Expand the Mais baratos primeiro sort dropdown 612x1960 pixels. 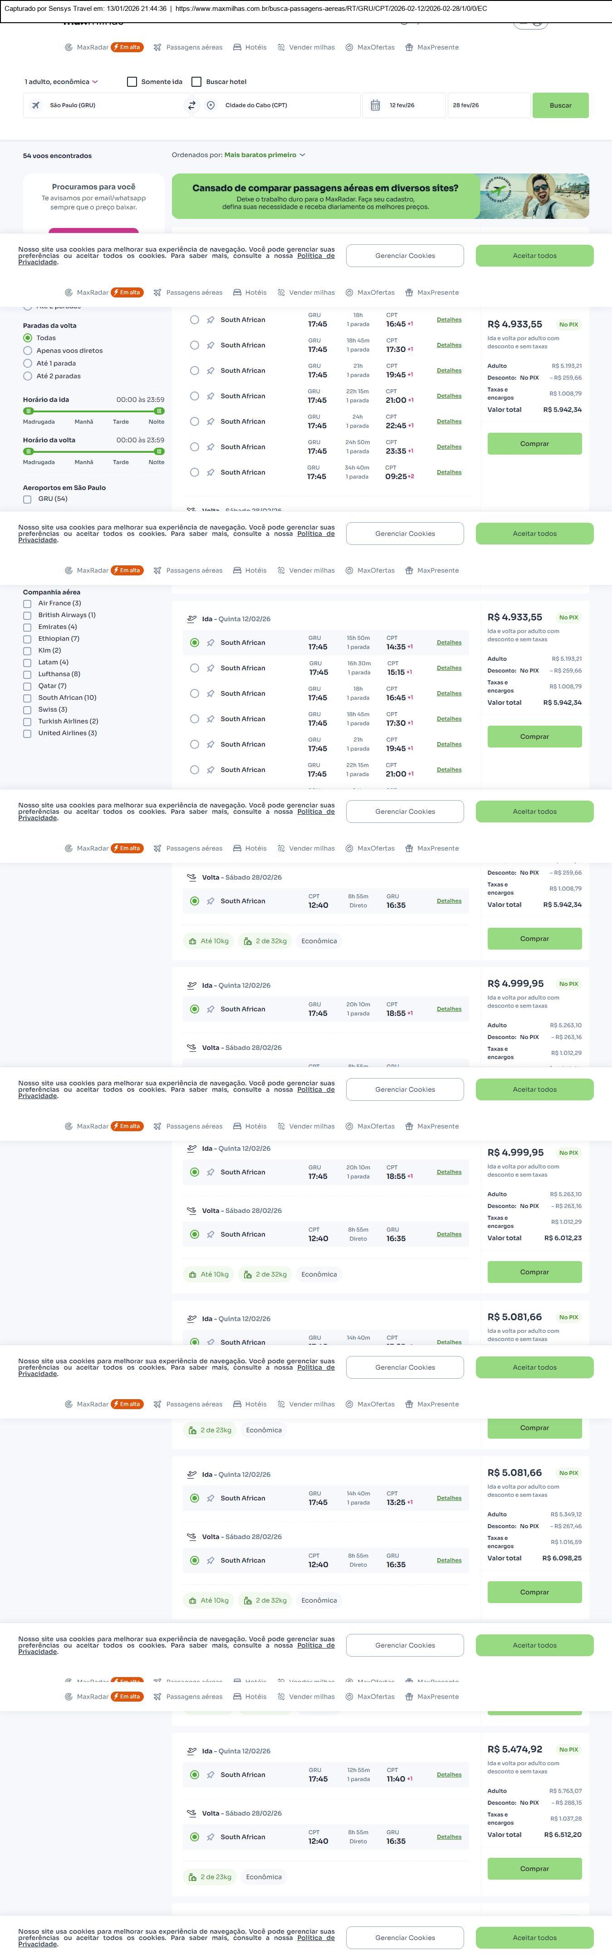coord(264,155)
